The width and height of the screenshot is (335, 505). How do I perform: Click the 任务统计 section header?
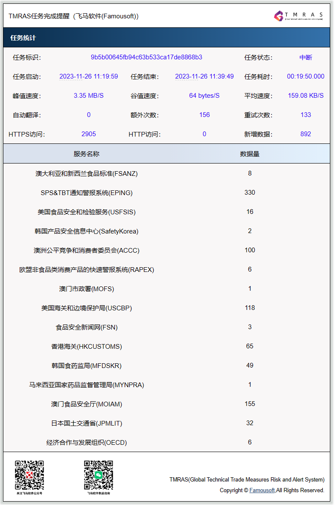tap(166, 38)
